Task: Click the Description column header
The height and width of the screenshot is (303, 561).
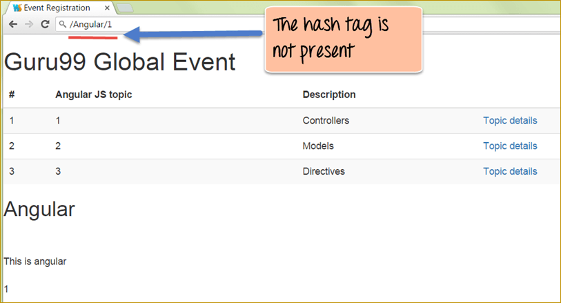Action: tap(328, 95)
